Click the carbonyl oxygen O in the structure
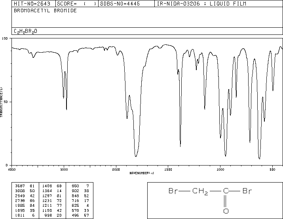Screen dimensions: 283x219 (x=226, y=211)
